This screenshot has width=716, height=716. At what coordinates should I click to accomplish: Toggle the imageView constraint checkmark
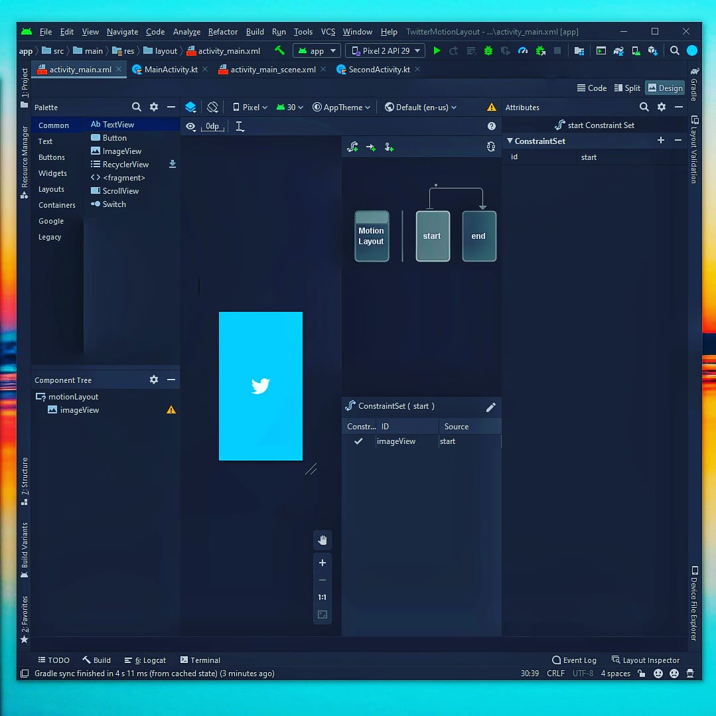tap(358, 441)
